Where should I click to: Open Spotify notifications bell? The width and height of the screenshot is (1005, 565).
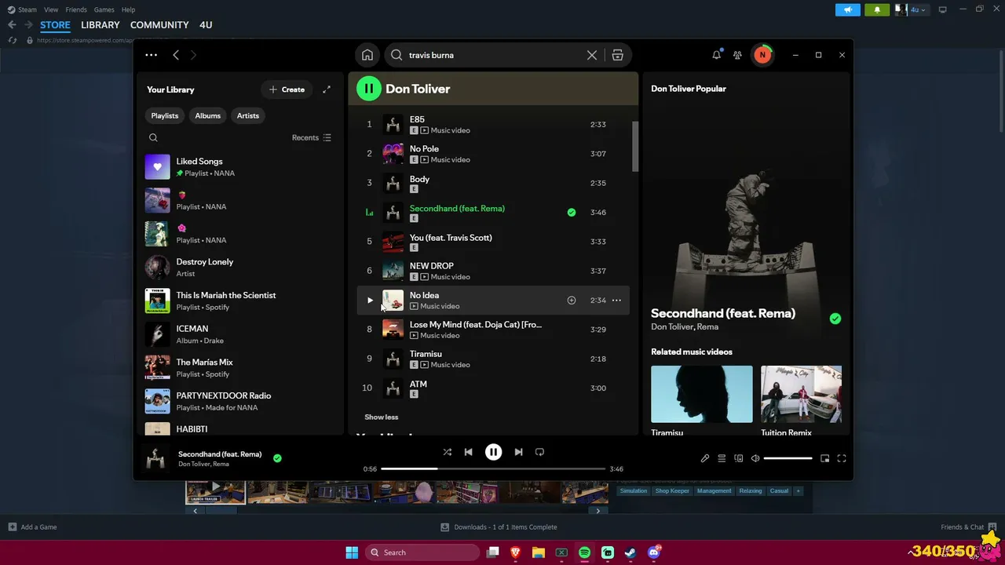click(716, 55)
